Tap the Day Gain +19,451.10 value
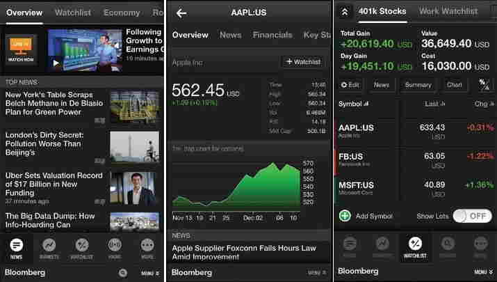The height and width of the screenshot is (282, 497). click(x=376, y=66)
